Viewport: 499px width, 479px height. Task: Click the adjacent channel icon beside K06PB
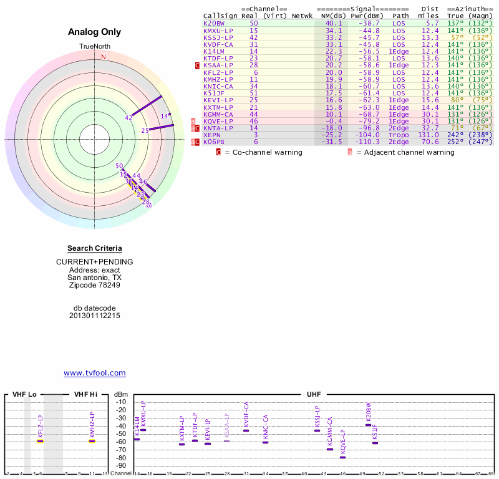(x=193, y=142)
